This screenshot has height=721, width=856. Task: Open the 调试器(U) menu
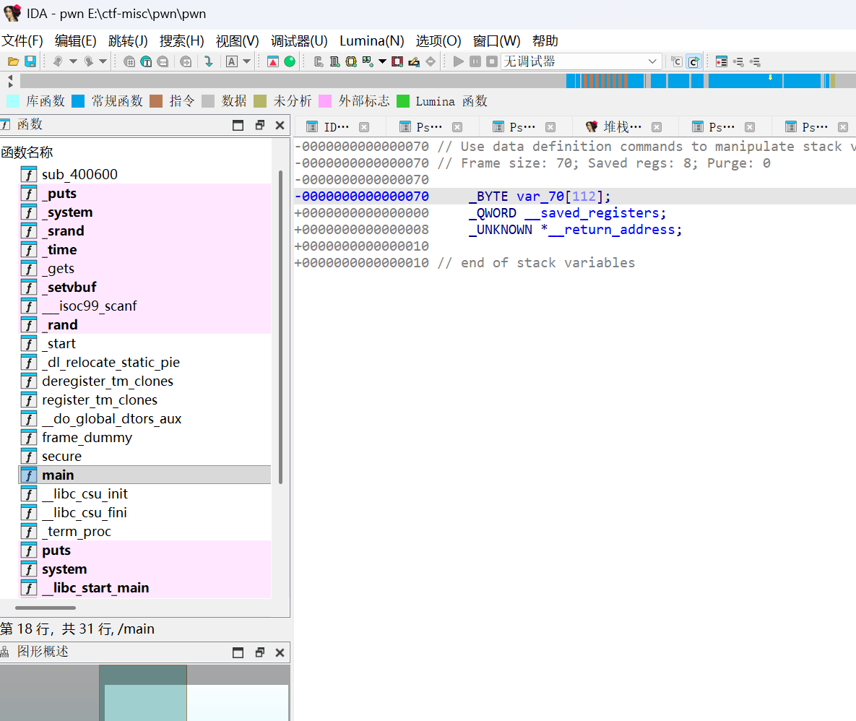299,41
